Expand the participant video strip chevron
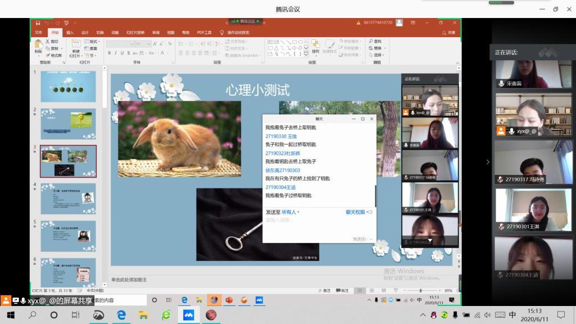Screen dimensions: 576x324 click(488, 162)
